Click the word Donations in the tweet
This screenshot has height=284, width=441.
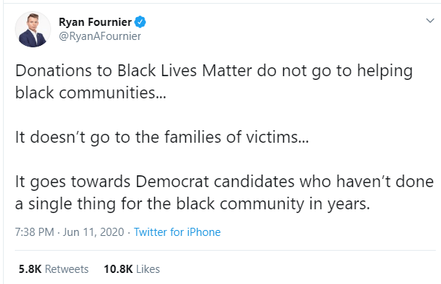tap(53, 70)
